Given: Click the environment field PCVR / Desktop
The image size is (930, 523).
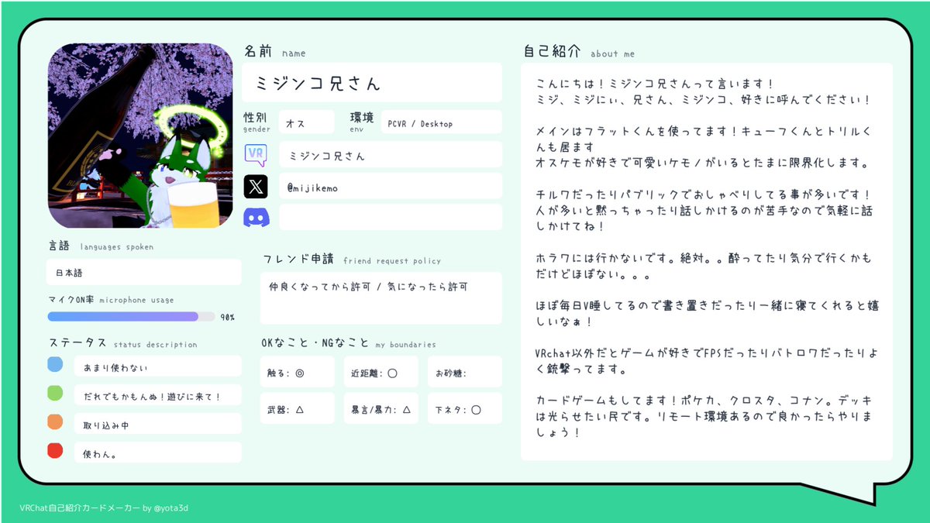Looking at the screenshot, I should coord(442,122).
